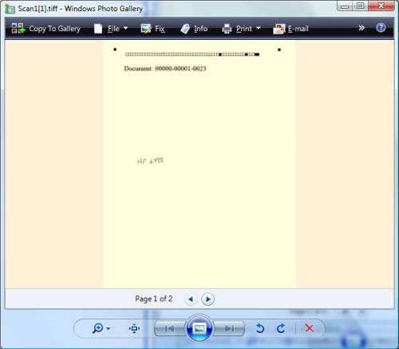The height and width of the screenshot is (349, 399).
Task: Send the scan via E-mail
Action: coord(290,29)
